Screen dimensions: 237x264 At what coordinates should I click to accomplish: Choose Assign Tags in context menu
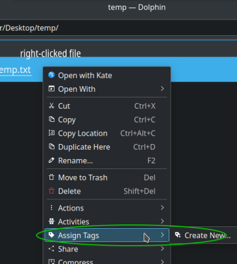pyautogui.click(x=107, y=235)
